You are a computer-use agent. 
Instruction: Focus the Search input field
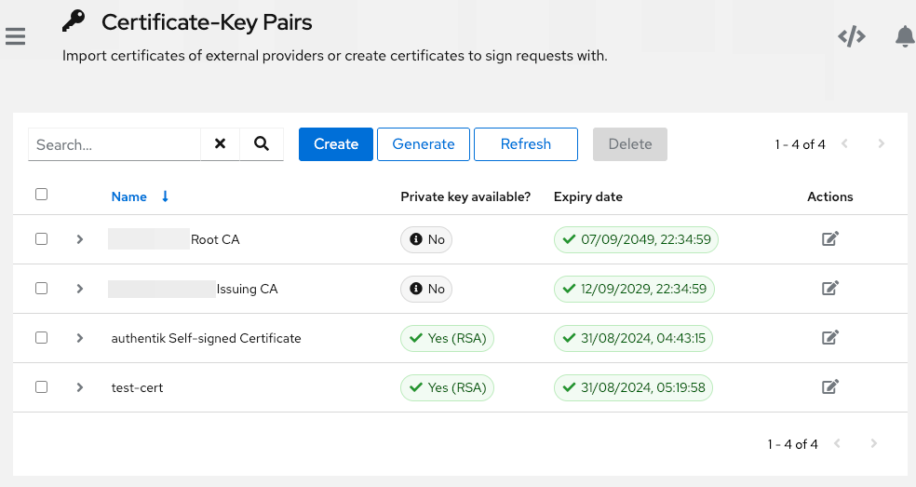(114, 144)
